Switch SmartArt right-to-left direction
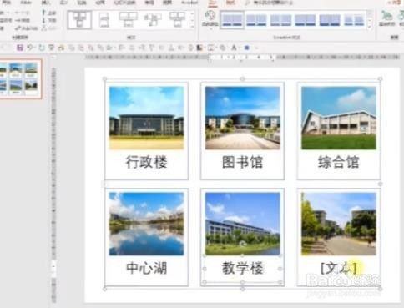 (x=26, y=28)
